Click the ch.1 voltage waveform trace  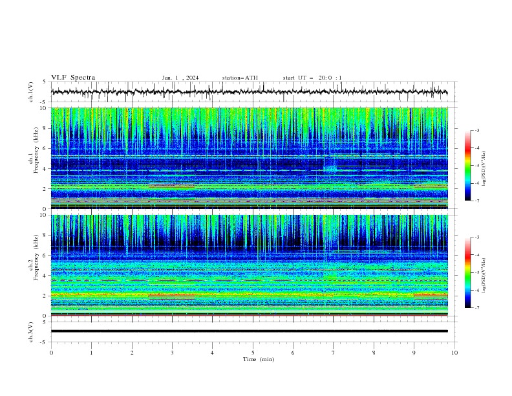(249, 92)
